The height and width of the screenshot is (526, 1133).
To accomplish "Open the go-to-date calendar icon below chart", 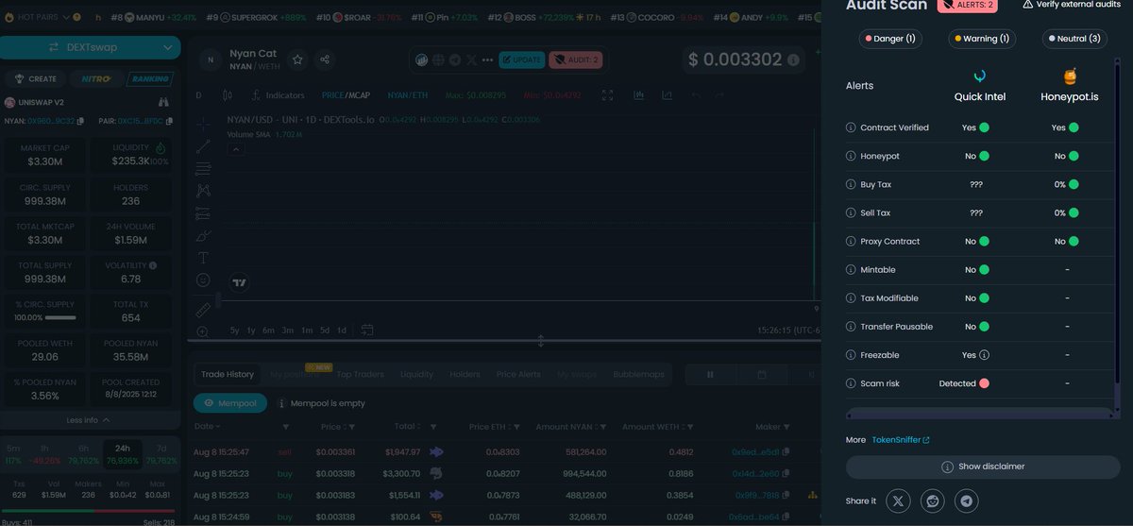I will (366, 330).
